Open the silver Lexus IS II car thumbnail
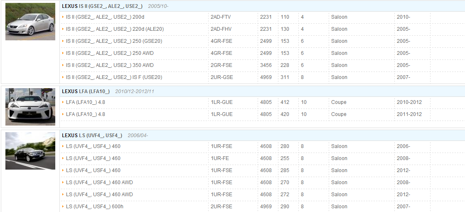Screen dimensions: 465x212 [30, 22]
